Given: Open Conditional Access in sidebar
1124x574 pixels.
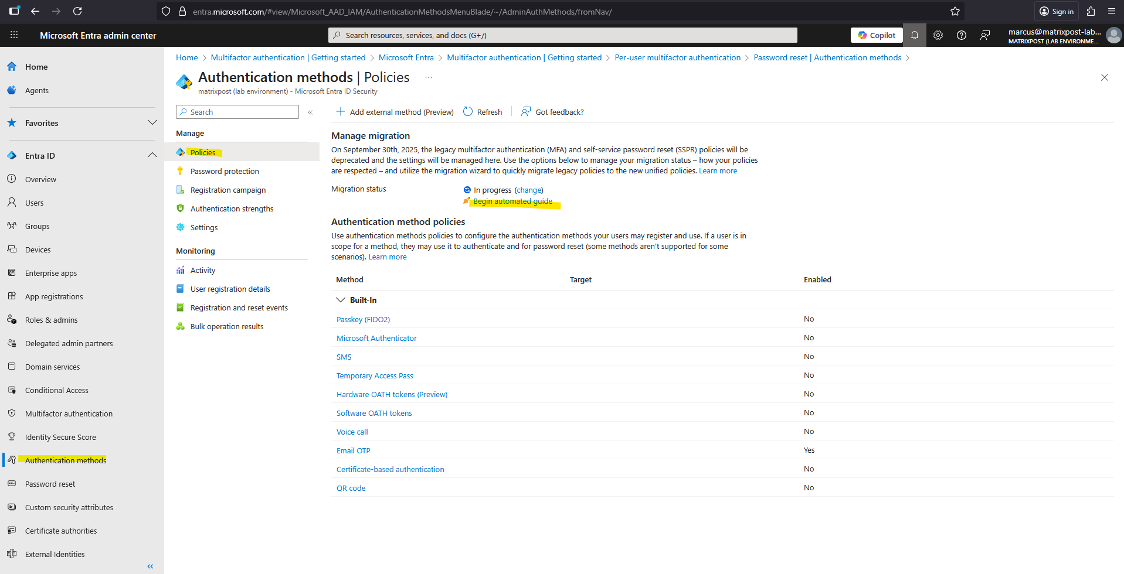Looking at the screenshot, I should [57, 391].
